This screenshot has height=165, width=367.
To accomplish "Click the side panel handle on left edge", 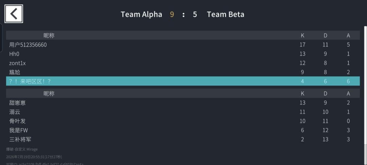I will [1, 38].
